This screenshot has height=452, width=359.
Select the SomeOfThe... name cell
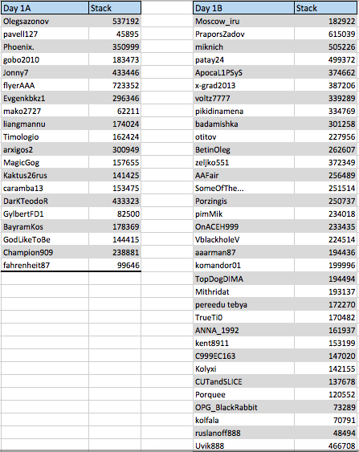pyautogui.click(x=243, y=188)
